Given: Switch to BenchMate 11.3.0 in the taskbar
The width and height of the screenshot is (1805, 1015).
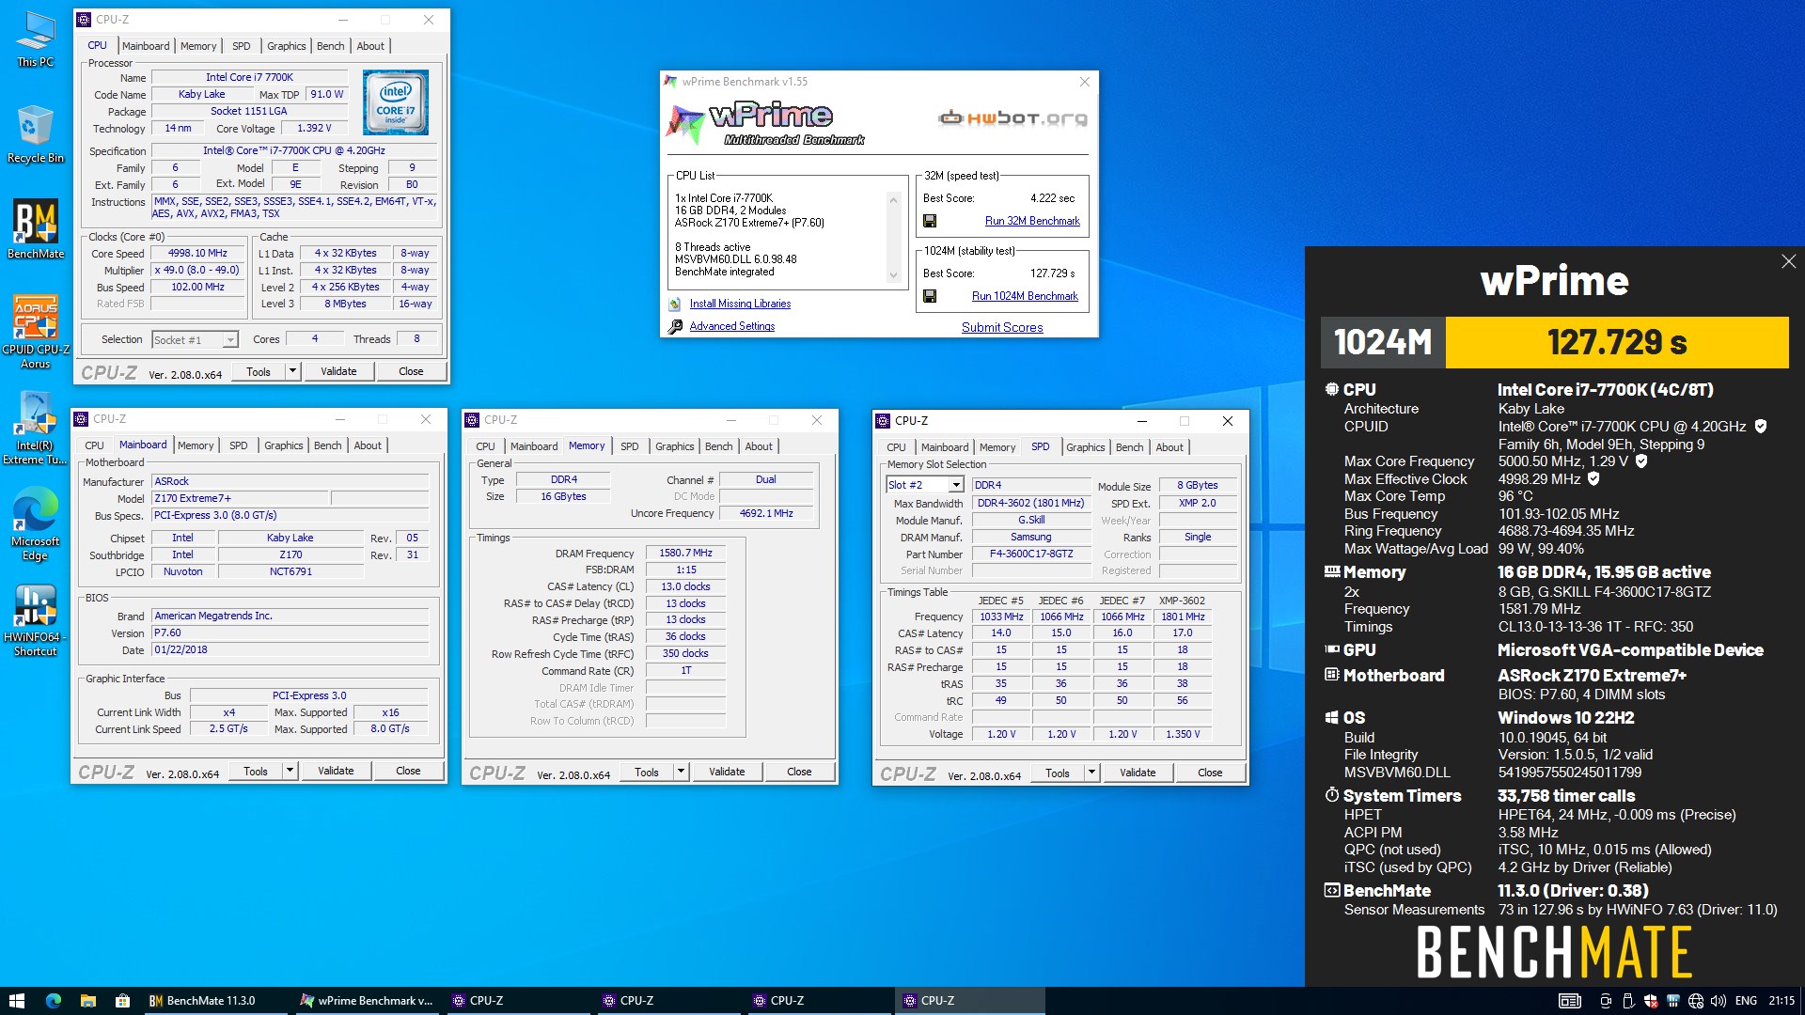Looking at the screenshot, I should (216, 1001).
